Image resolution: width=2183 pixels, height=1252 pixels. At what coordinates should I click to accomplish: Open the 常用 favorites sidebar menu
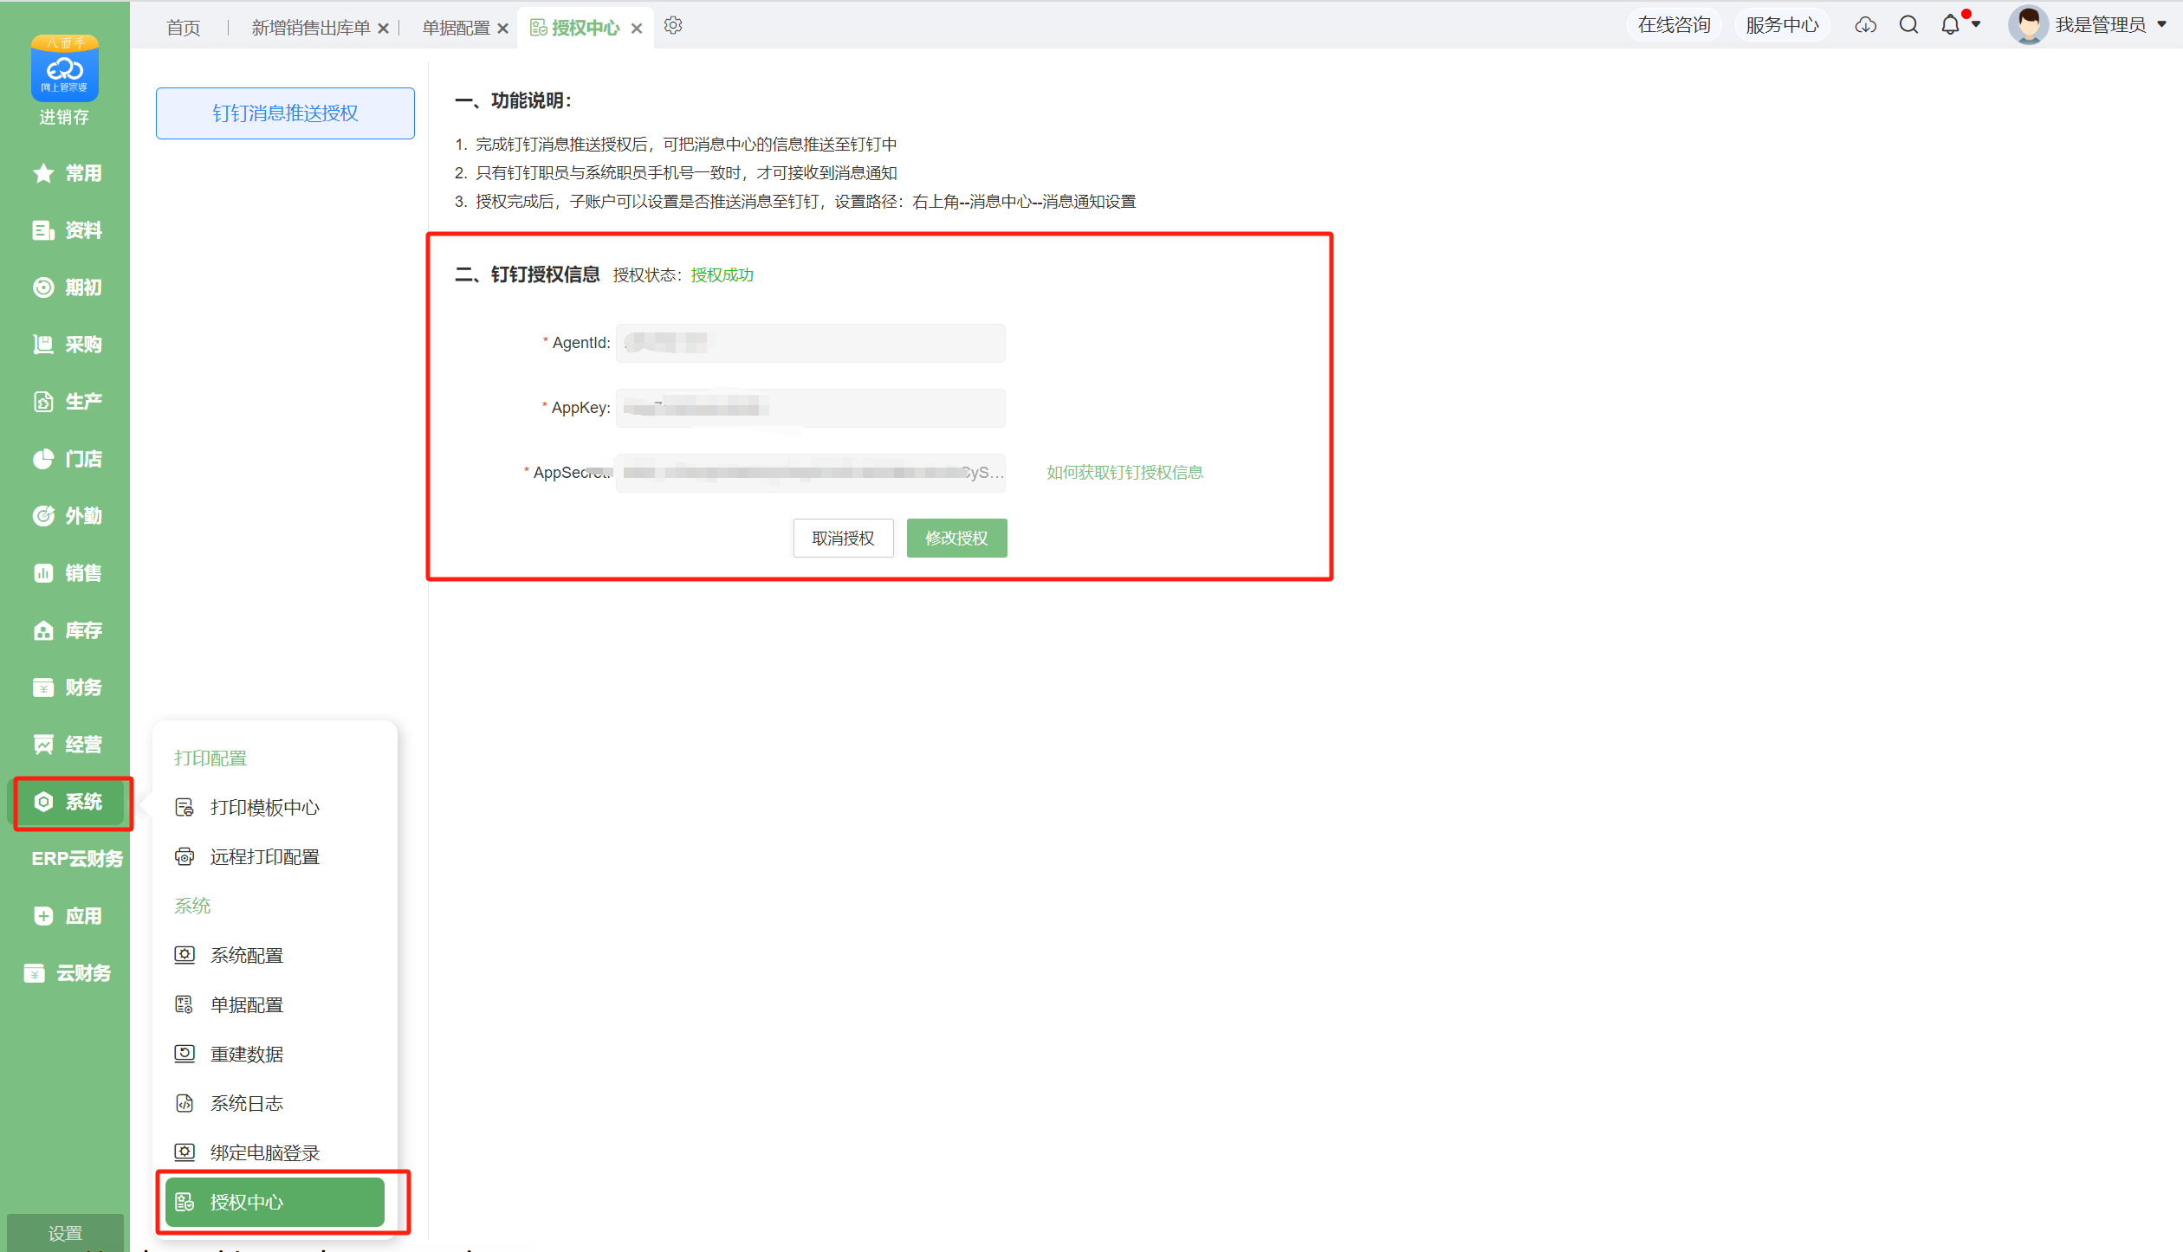(x=66, y=173)
